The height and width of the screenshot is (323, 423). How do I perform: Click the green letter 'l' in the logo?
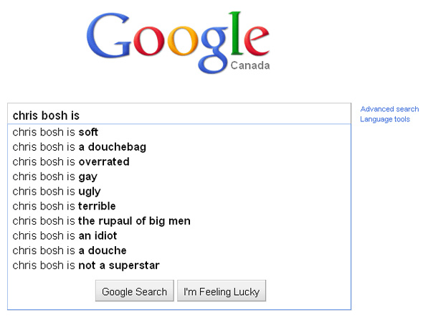click(x=236, y=33)
